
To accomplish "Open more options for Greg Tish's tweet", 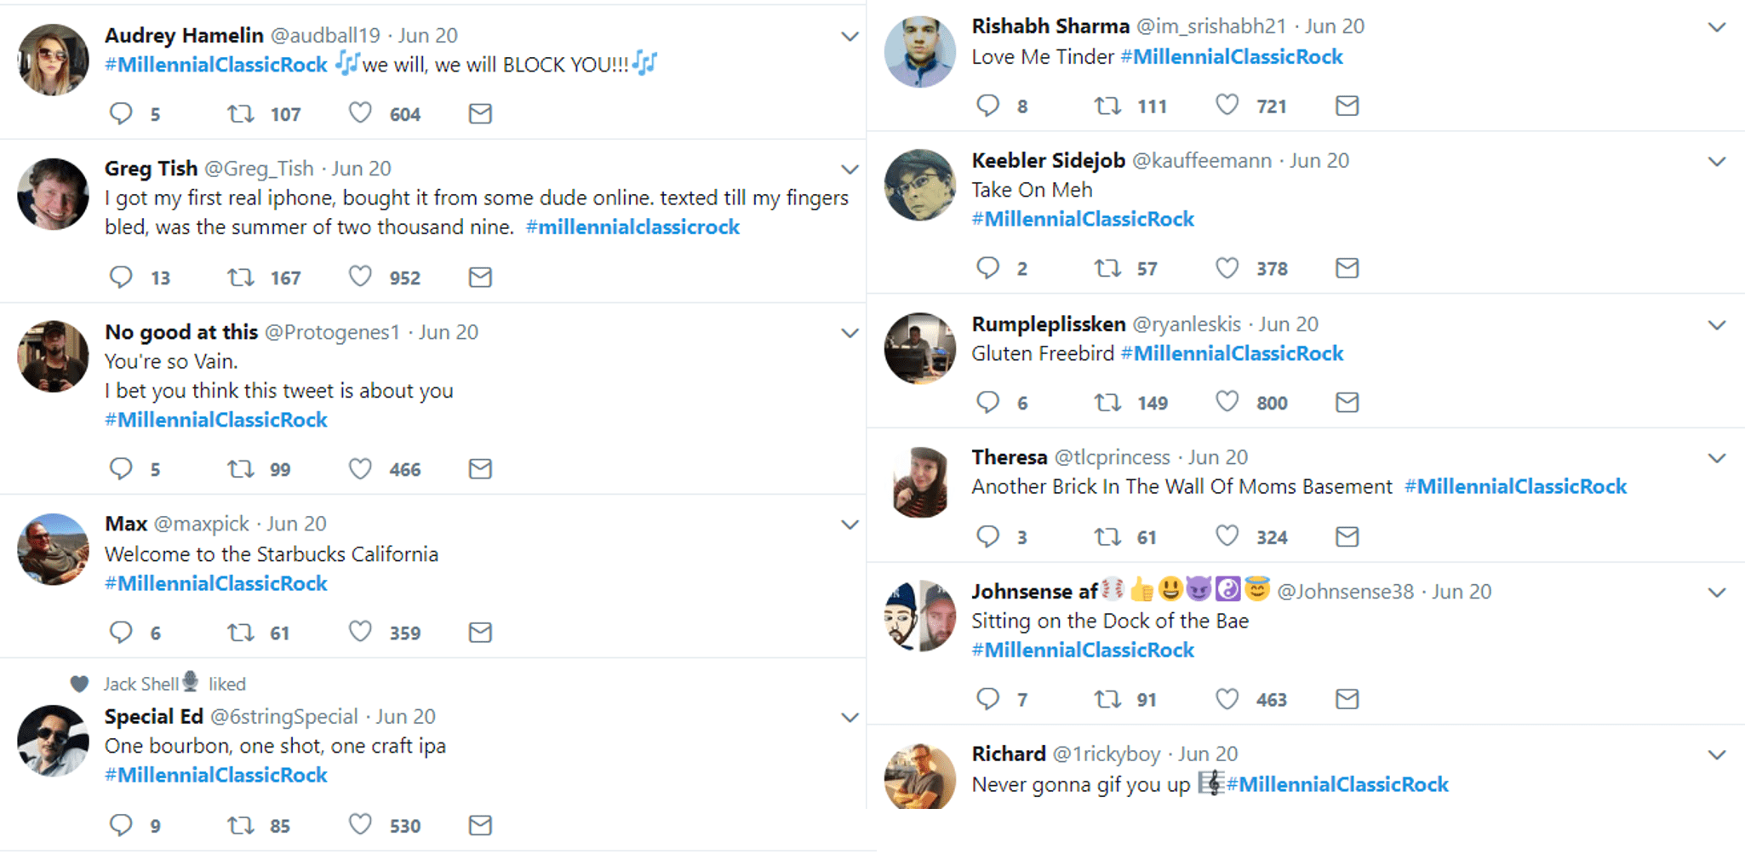I will (x=850, y=169).
